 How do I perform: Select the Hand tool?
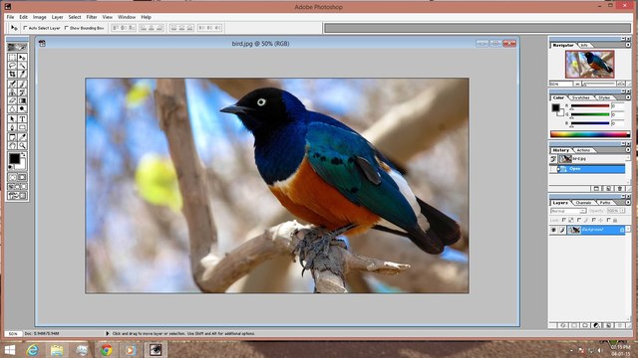12,145
